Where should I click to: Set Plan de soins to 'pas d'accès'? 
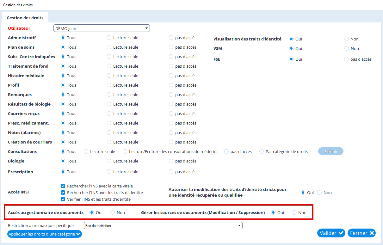[171, 47]
